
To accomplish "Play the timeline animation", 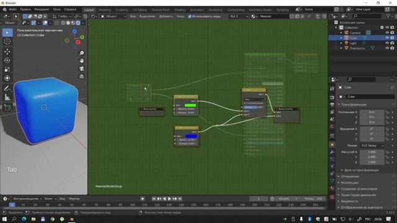I will pyautogui.click(x=169, y=199).
